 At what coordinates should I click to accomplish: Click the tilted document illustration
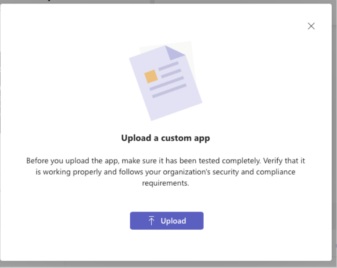click(165, 83)
